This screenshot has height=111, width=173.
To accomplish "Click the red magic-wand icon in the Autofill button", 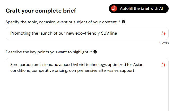I will pyautogui.click(x=114, y=8).
